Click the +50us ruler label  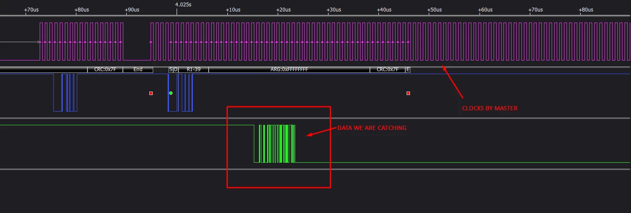tap(434, 9)
